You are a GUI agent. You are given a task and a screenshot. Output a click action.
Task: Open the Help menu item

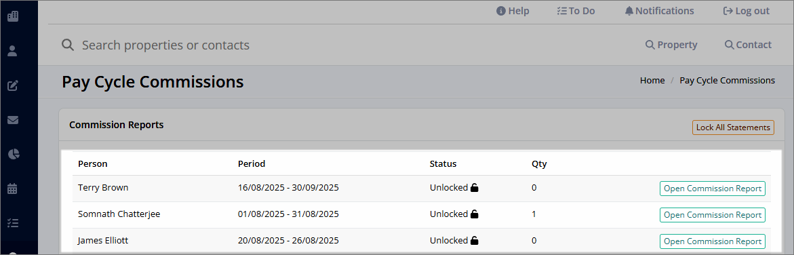(x=513, y=11)
